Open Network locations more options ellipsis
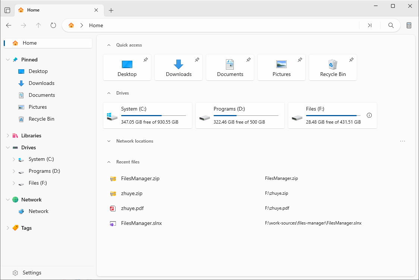Screen dimensions: 419x280 click(x=403, y=141)
